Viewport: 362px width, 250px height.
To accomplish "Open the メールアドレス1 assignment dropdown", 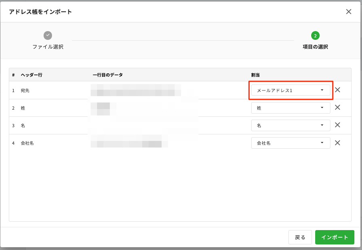I will point(290,91).
